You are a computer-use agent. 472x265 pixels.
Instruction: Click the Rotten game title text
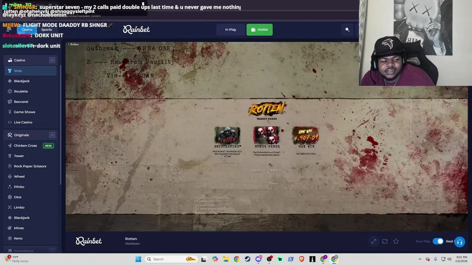pos(131,239)
